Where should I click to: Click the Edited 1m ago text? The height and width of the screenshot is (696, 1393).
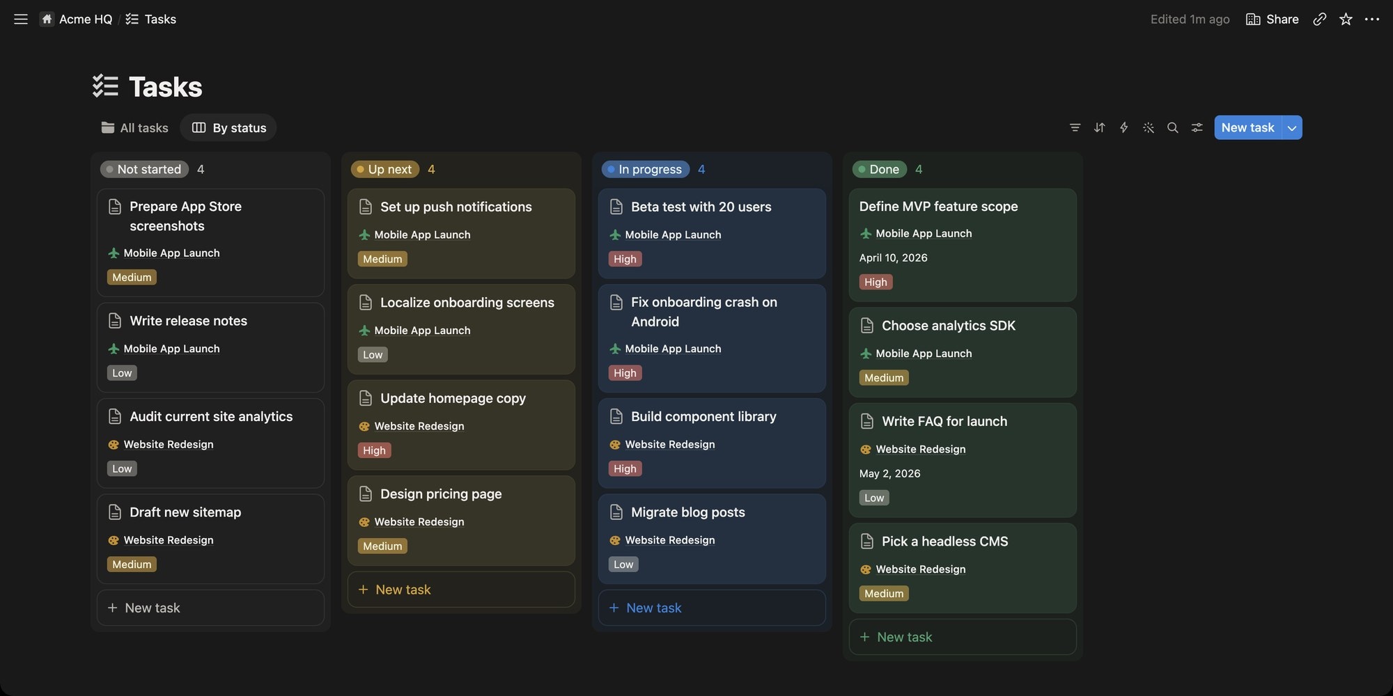(1190, 19)
